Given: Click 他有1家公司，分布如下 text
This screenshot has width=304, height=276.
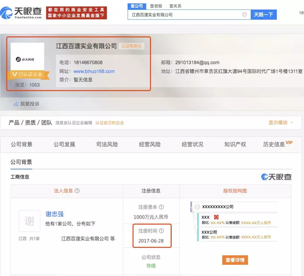Looking at the screenshot, I should pos(70,223).
